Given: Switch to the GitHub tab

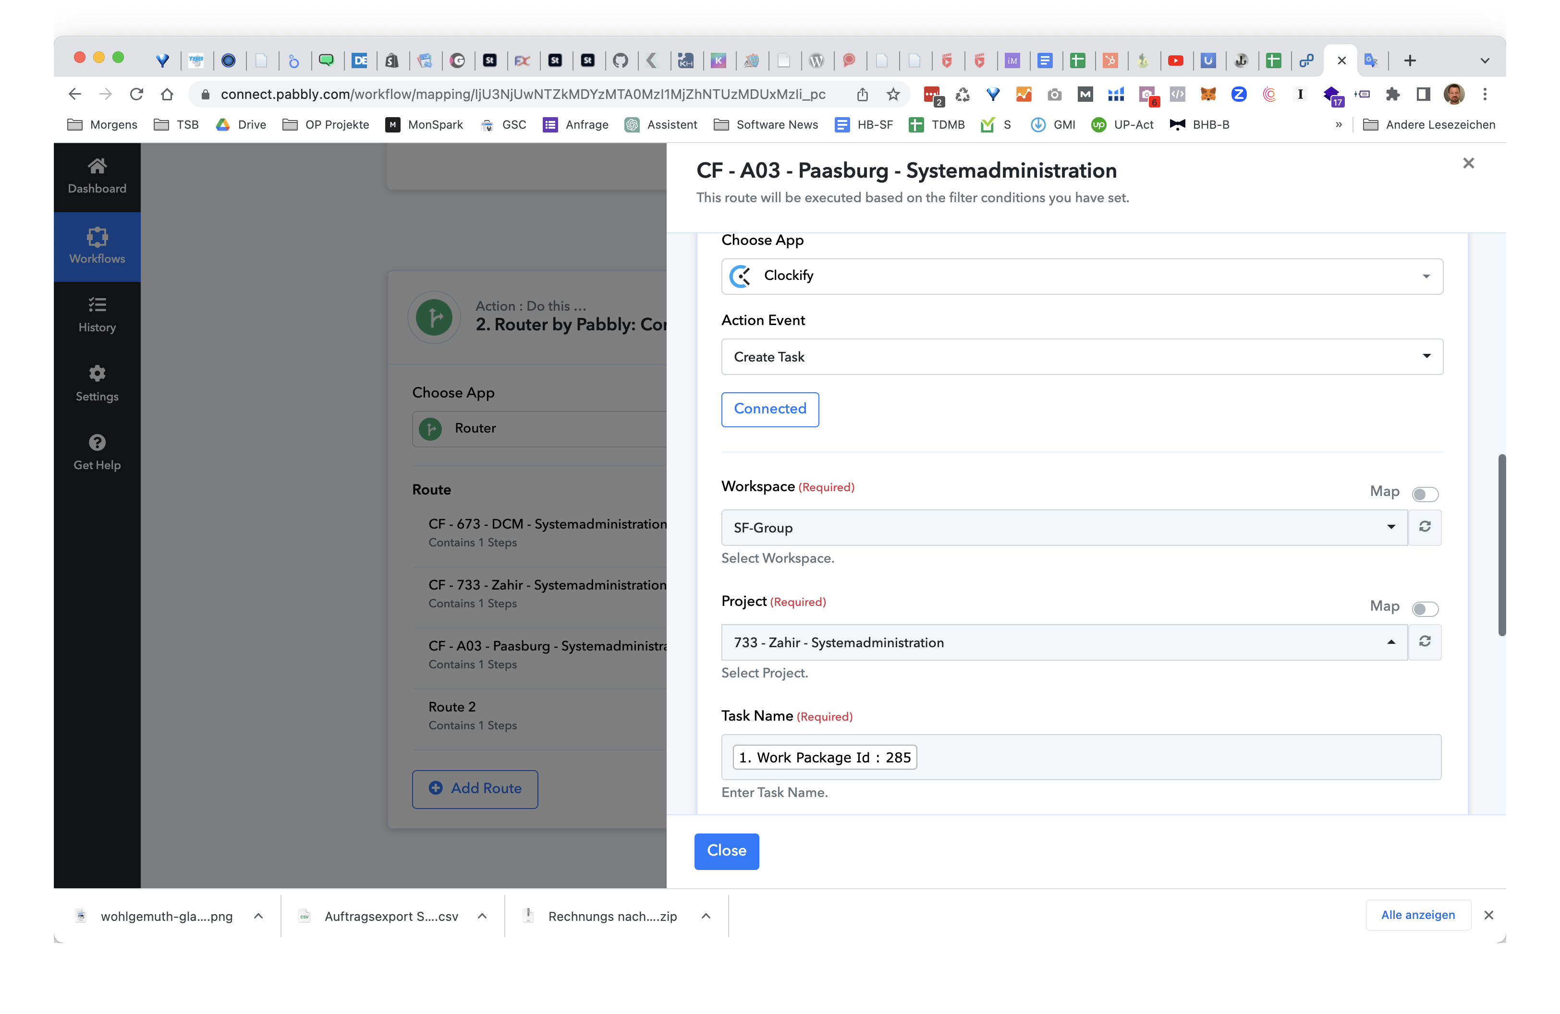Looking at the screenshot, I should point(621,61).
